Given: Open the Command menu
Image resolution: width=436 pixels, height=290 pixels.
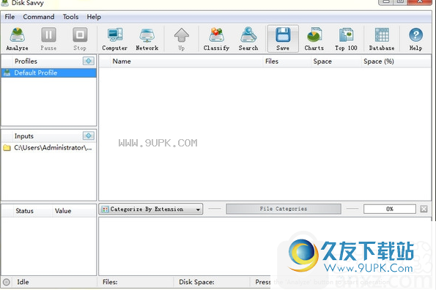Looking at the screenshot, I should tap(39, 17).
